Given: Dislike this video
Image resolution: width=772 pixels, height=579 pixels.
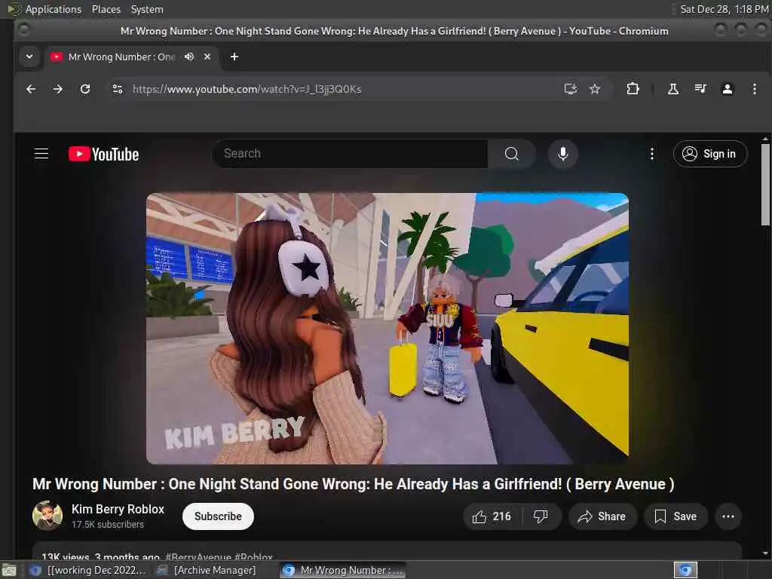Looking at the screenshot, I should click(541, 516).
